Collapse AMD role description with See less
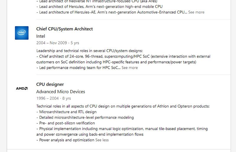Image resolution: width=236 pixels, height=152 pixels. point(102,140)
